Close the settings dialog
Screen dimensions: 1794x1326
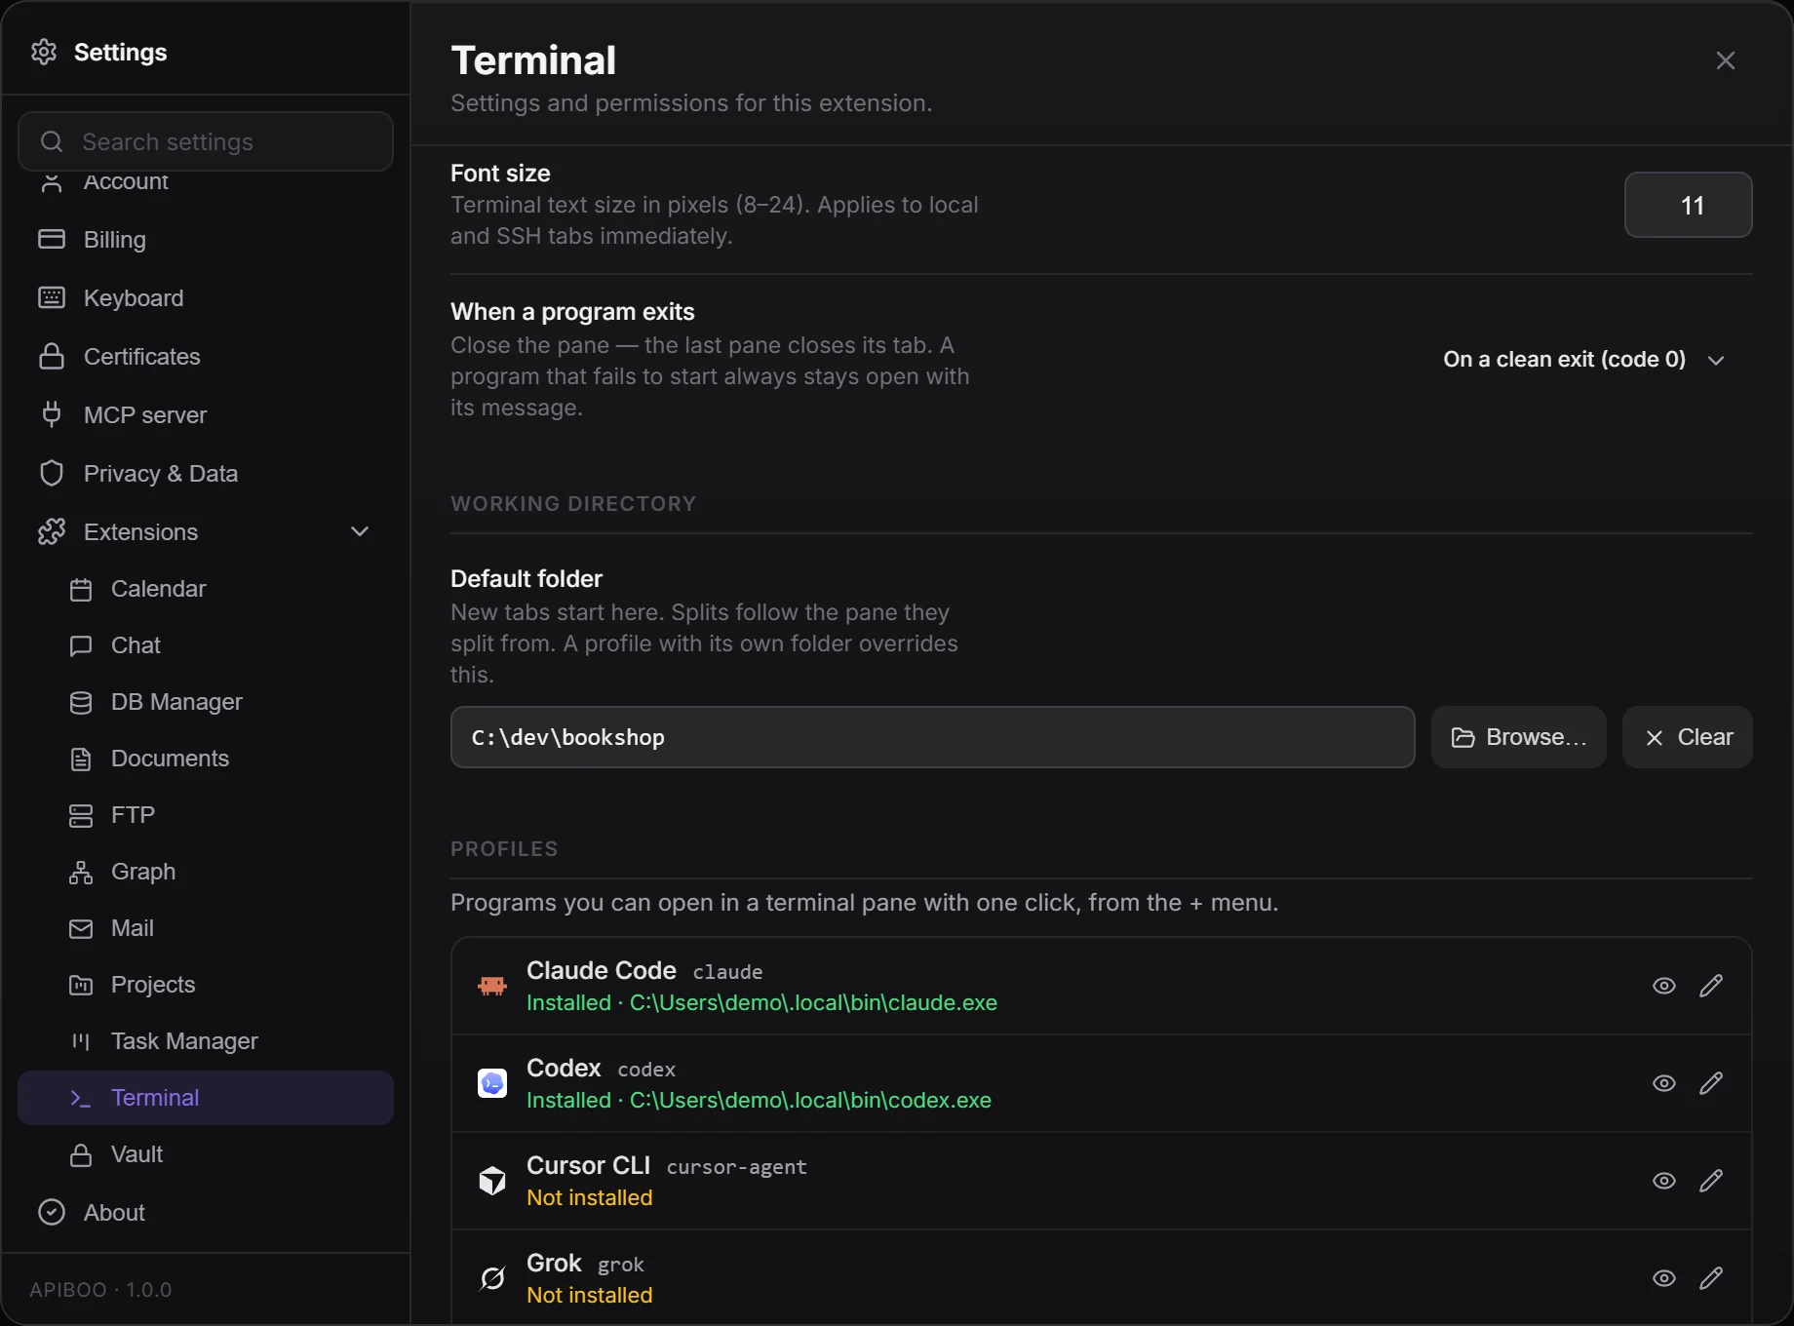1726,60
